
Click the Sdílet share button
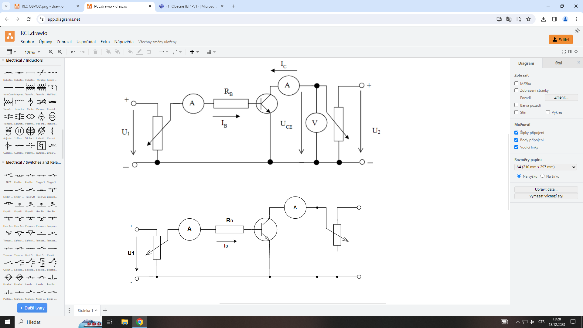561,39
